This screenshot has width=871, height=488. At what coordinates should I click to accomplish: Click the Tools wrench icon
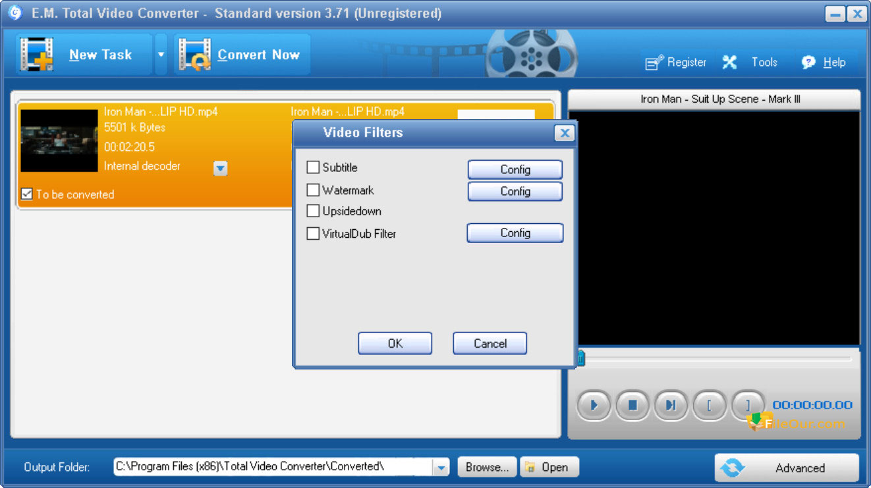click(729, 62)
